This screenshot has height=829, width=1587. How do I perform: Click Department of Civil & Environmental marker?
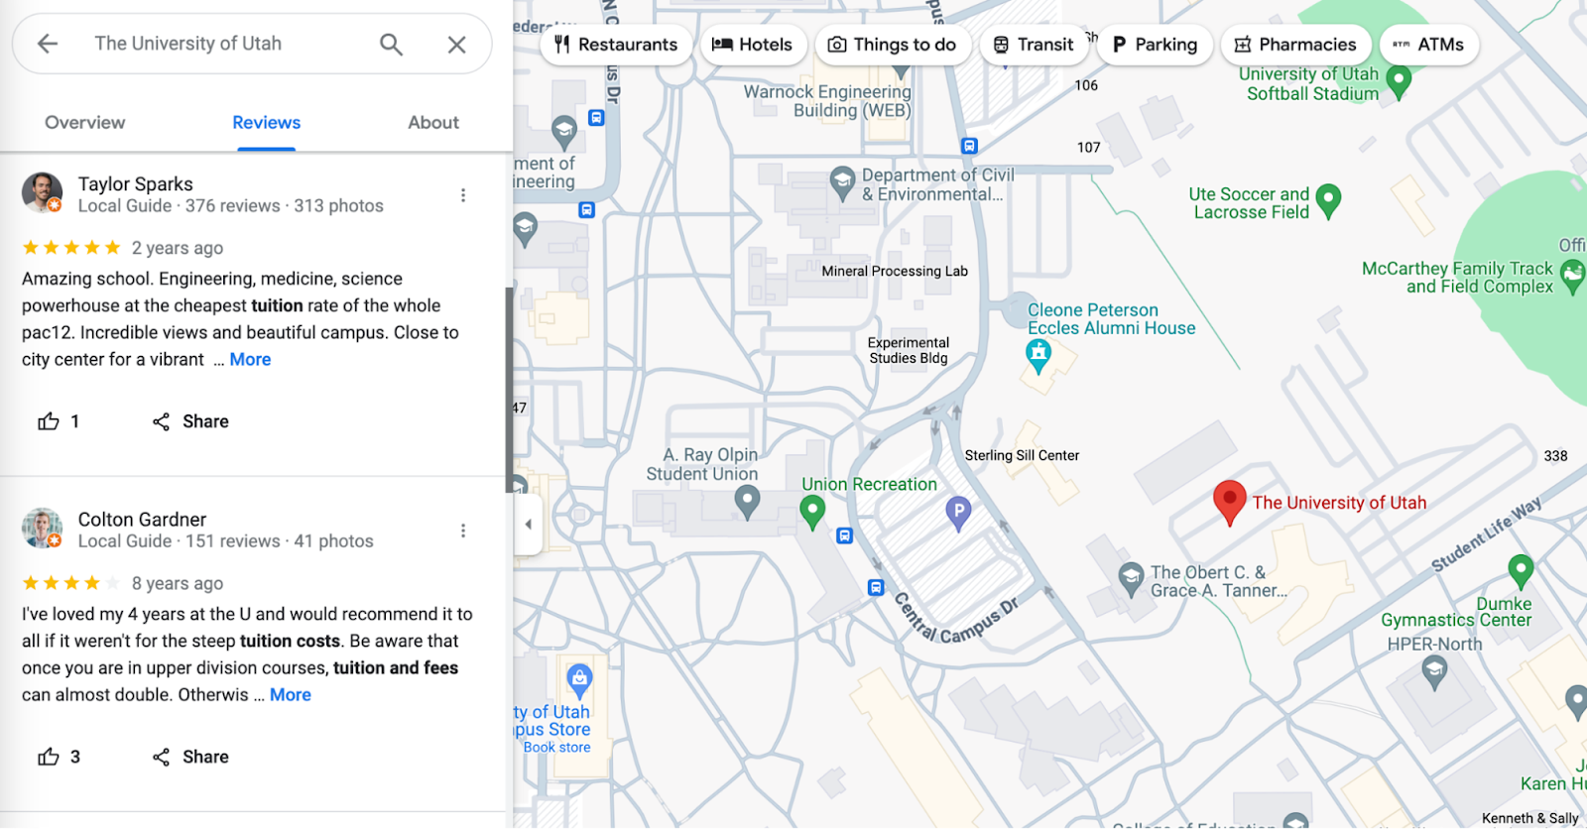[x=842, y=182]
